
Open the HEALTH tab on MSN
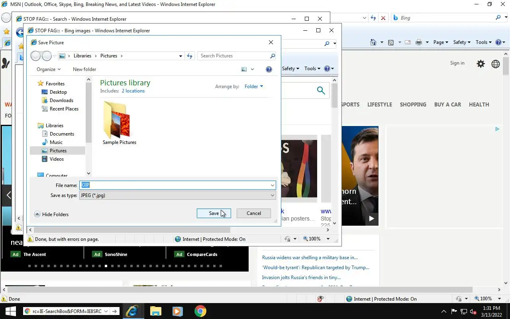pyautogui.click(x=479, y=104)
